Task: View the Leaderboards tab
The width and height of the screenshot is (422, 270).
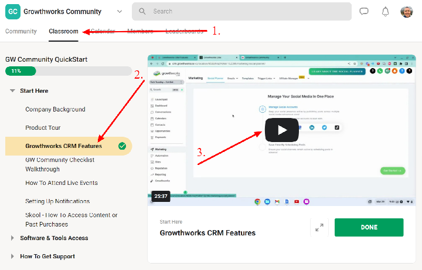Action: tap(185, 31)
